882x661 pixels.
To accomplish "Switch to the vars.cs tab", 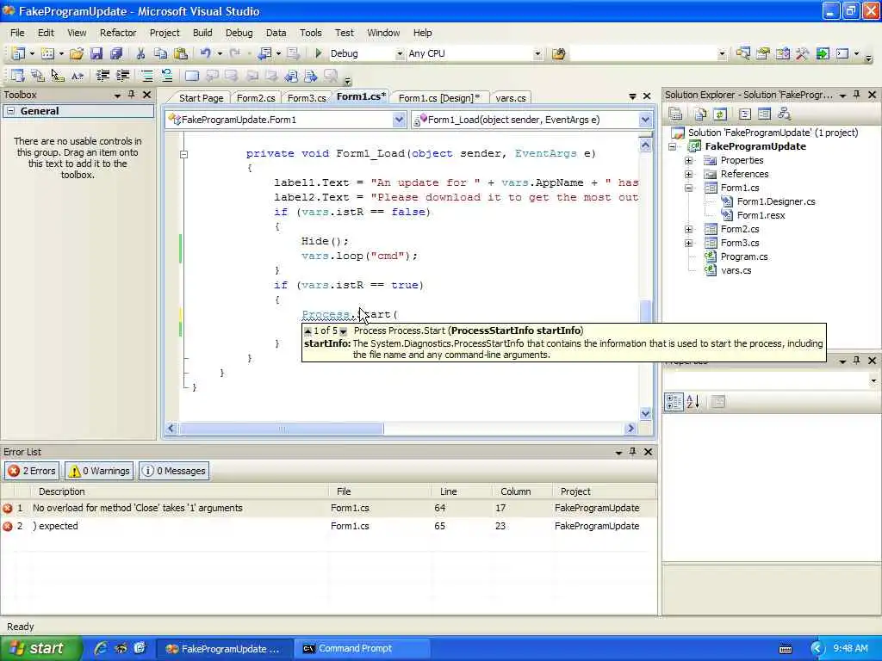I will (511, 98).
